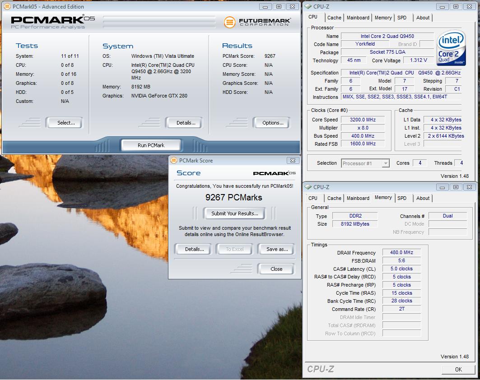Click the Rated FSB 1600.0 MHz value
The width and height of the screenshot is (480, 380).
(363, 144)
